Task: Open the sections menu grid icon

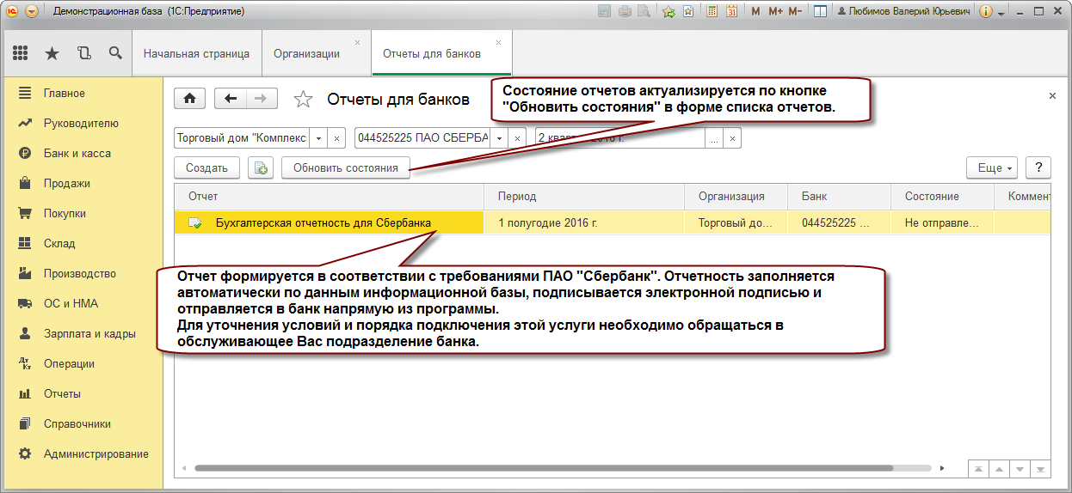Action: pos(21,53)
